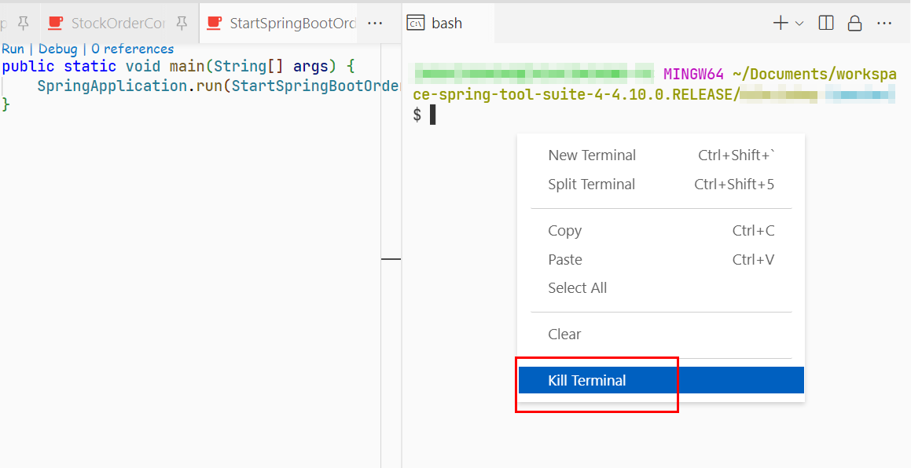This screenshot has width=911, height=468.
Task: Choose Select All menu entry
Action: tap(661, 287)
